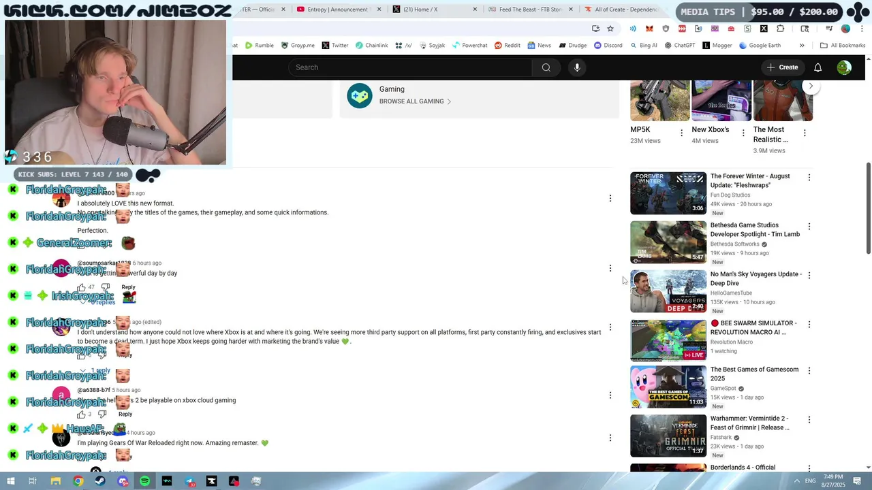The width and height of the screenshot is (872, 490).
Task: Click the page vertical scrollbar thumb
Action: 868,208
